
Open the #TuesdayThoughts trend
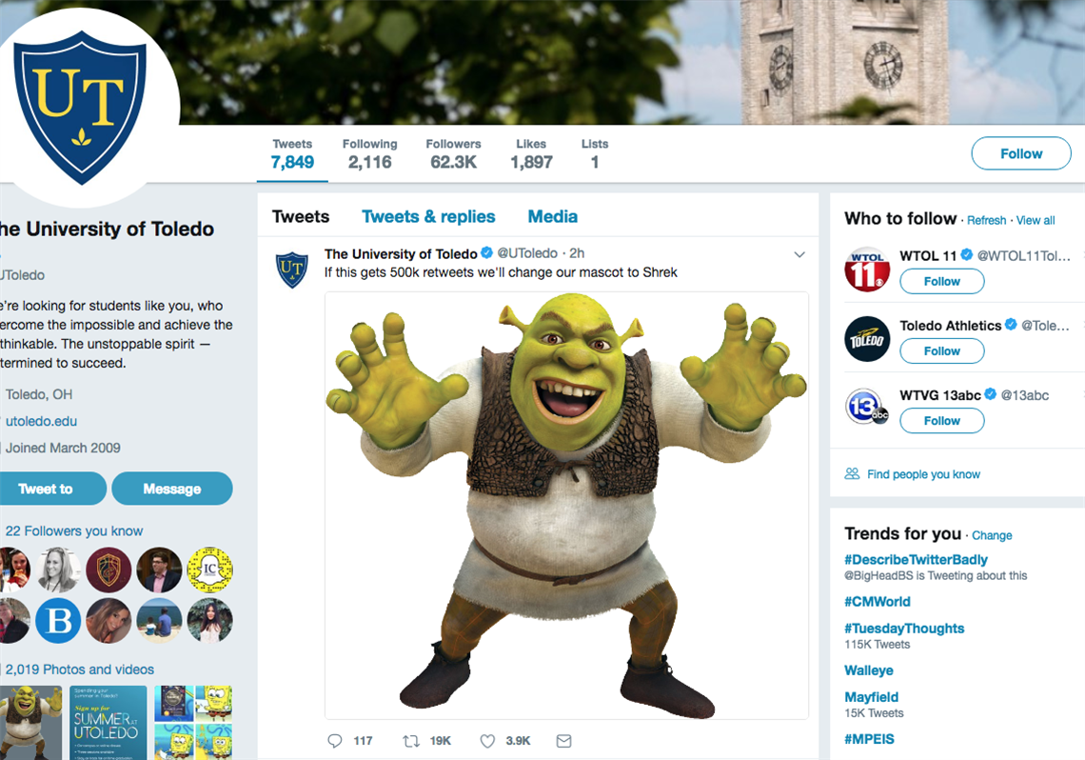point(904,629)
